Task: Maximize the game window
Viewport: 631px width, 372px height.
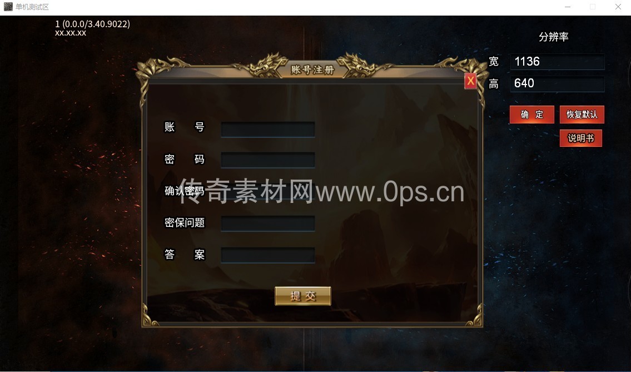Action: (593, 7)
